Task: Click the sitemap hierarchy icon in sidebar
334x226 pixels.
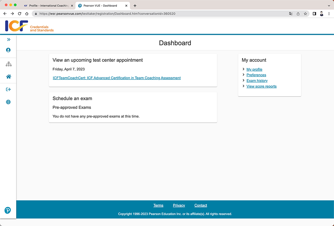Action: [x=8, y=64]
